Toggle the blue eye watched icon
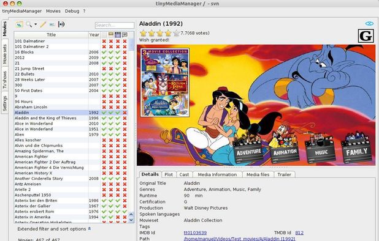This screenshot has width=379, height=241. click(x=369, y=24)
